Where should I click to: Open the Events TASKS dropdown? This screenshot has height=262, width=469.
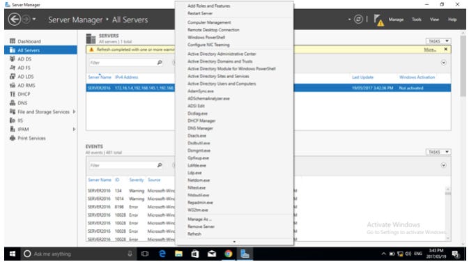[x=438, y=152]
